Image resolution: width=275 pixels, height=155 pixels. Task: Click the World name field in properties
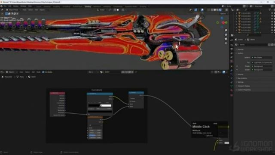click(253, 45)
